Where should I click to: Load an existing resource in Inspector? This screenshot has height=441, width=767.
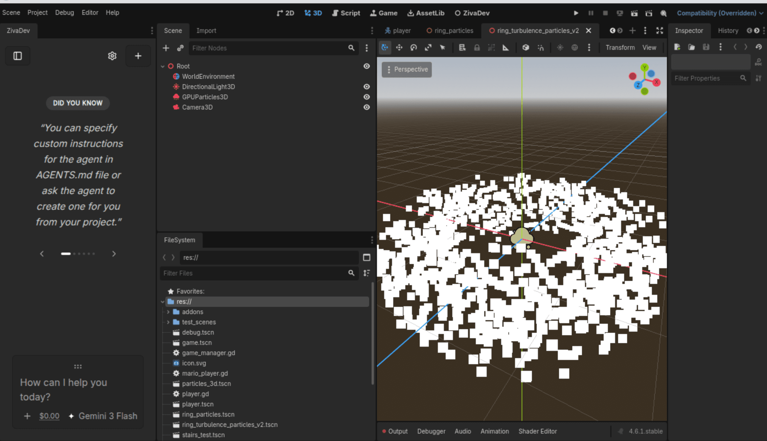(x=692, y=47)
